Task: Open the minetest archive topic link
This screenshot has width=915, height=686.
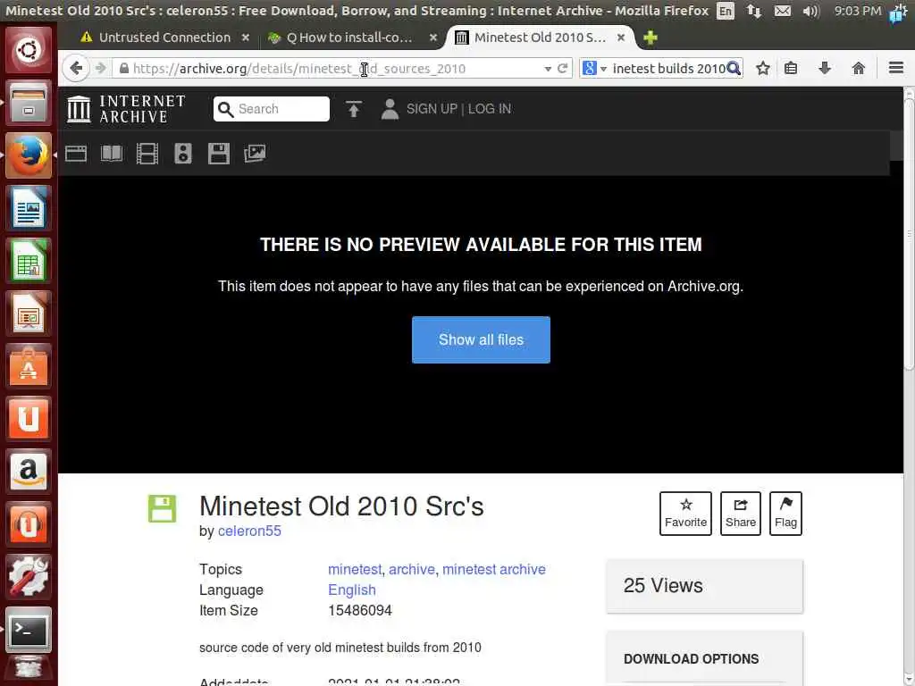Action: (493, 569)
